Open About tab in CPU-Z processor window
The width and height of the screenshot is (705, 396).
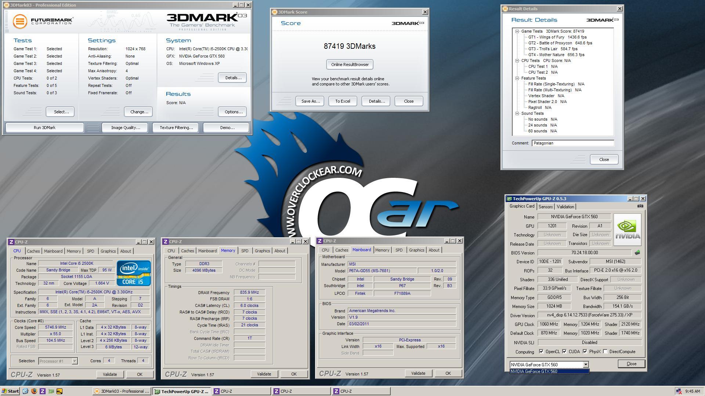click(126, 251)
